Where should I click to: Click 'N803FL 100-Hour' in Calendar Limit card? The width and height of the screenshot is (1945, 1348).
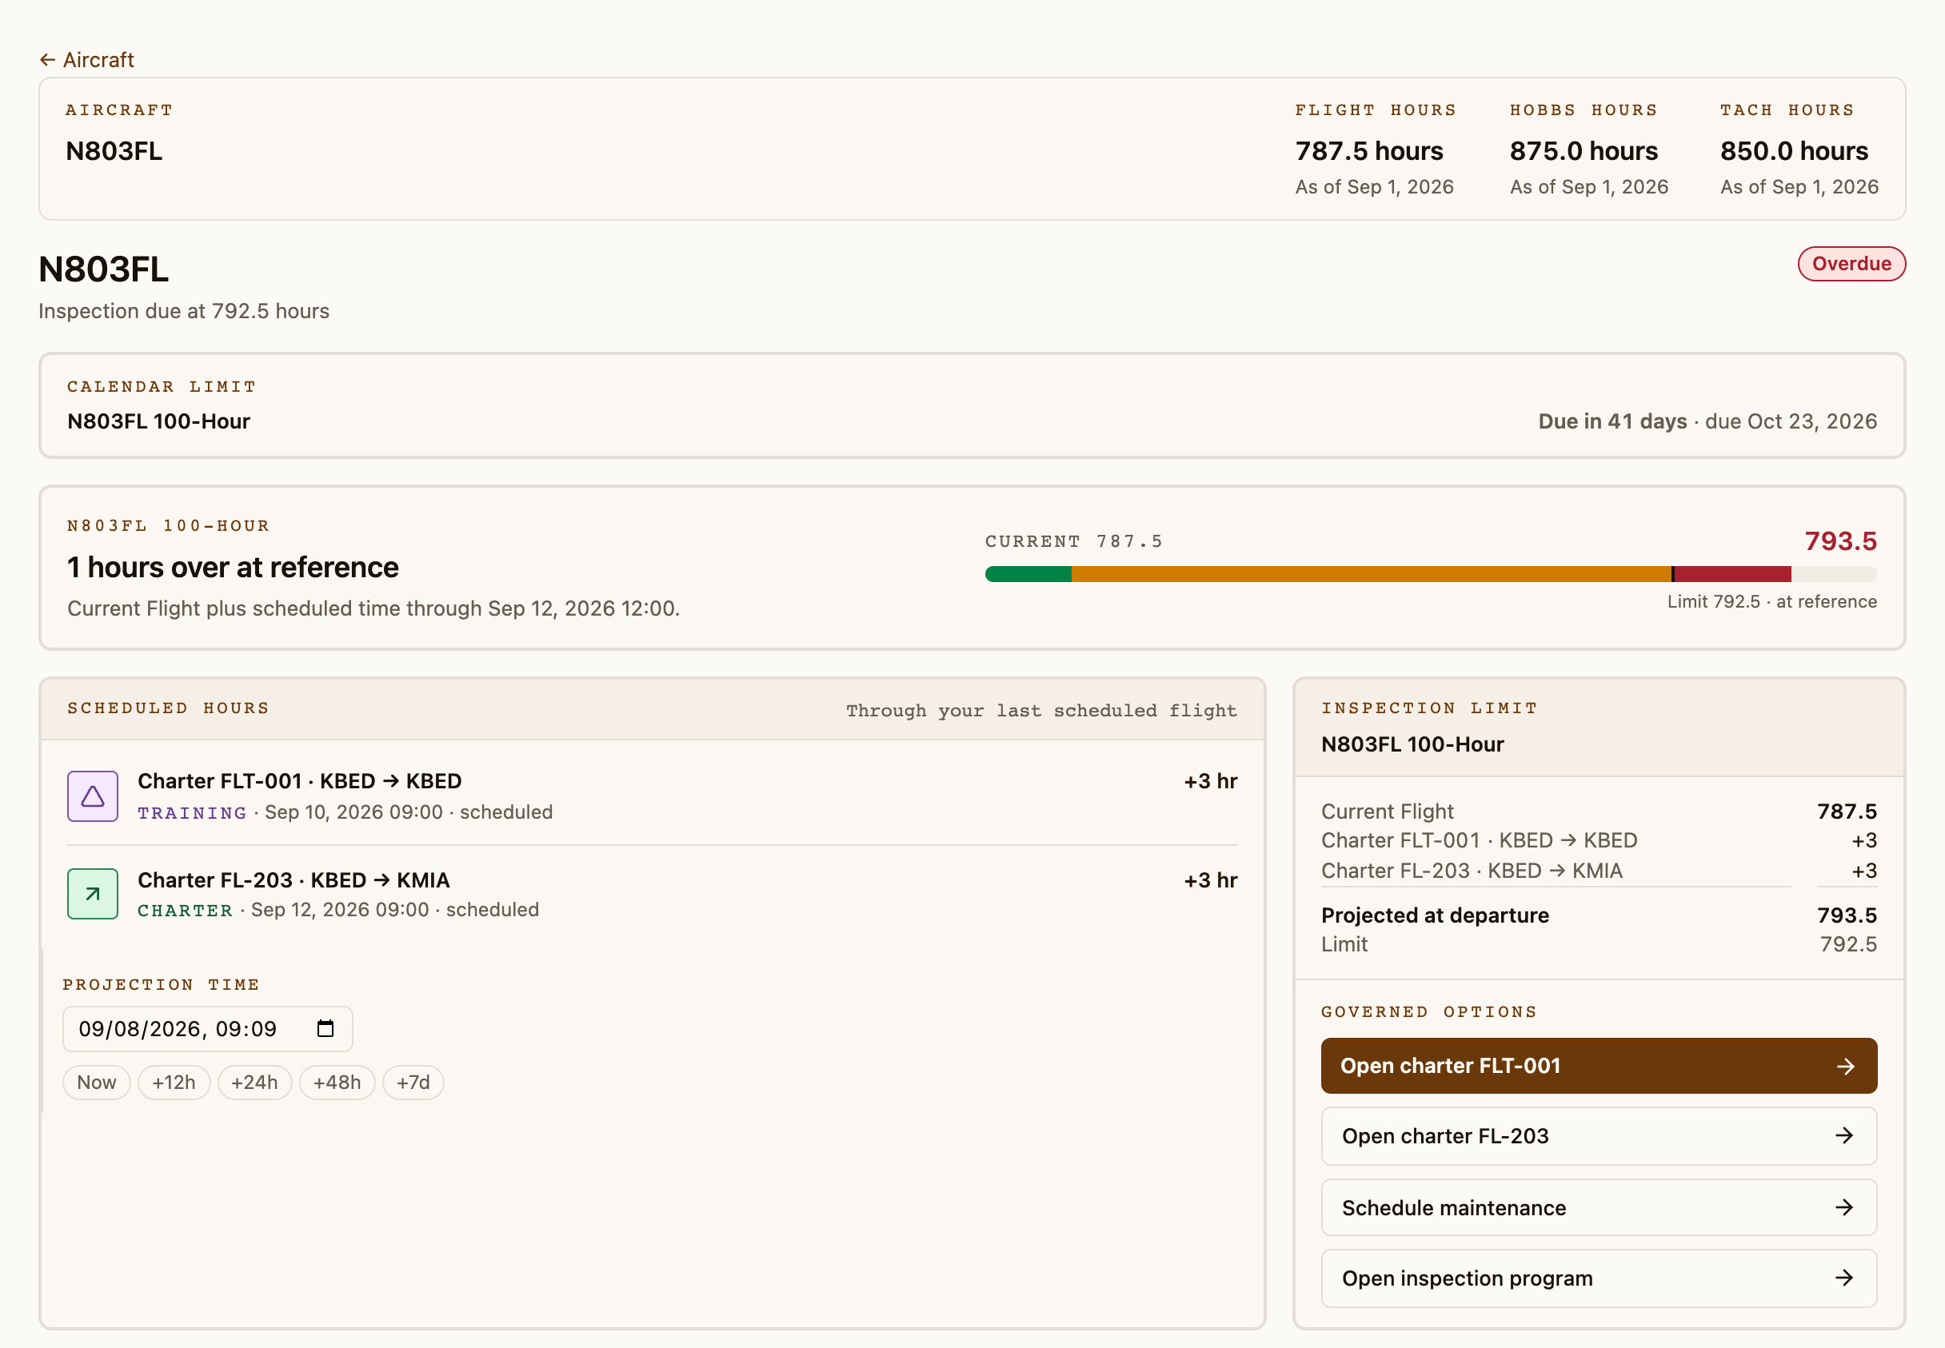(x=159, y=421)
